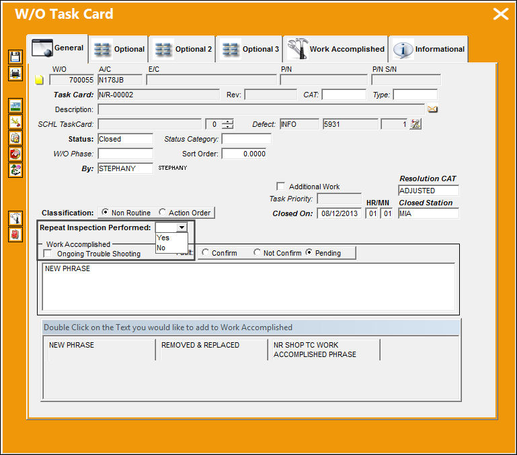Click the Status Category field
The width and height of the screenshot is (517, 455).
coord(247,139)
